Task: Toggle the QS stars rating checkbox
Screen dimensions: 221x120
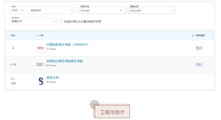Action: [x=61, y=22]
